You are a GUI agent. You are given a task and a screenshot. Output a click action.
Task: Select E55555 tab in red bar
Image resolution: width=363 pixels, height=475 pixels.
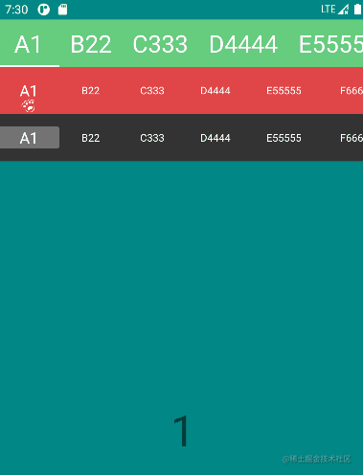click(x=284, y=91)
